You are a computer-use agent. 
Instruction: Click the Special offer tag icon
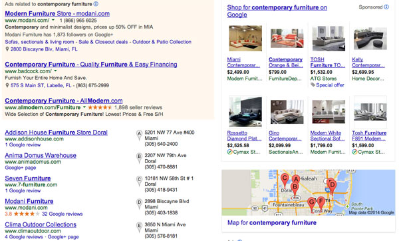point(313,85)
